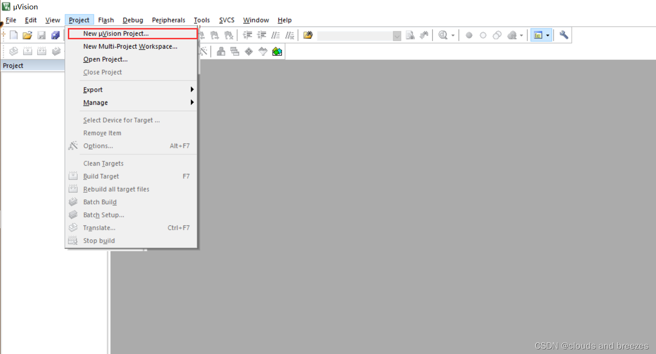Open the SVCS menu
656x354 pixels.
click(x=227, y=20)
